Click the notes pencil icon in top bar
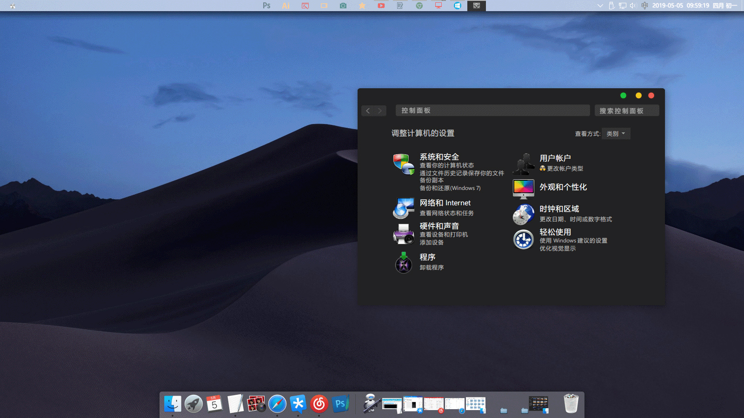The image size is (744, 418). [x=400, y=6]
